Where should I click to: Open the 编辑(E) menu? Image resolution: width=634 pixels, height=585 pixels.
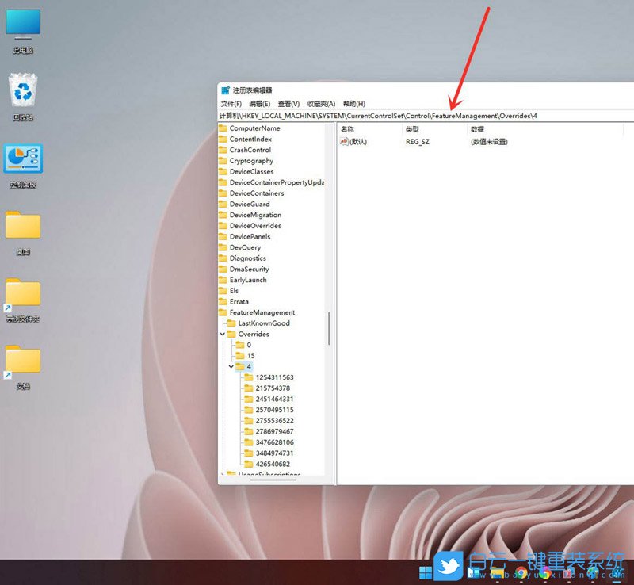coord(259,104)
